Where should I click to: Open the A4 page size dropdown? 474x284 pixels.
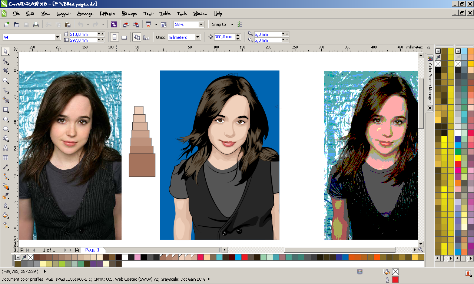[x=57, y=37]
